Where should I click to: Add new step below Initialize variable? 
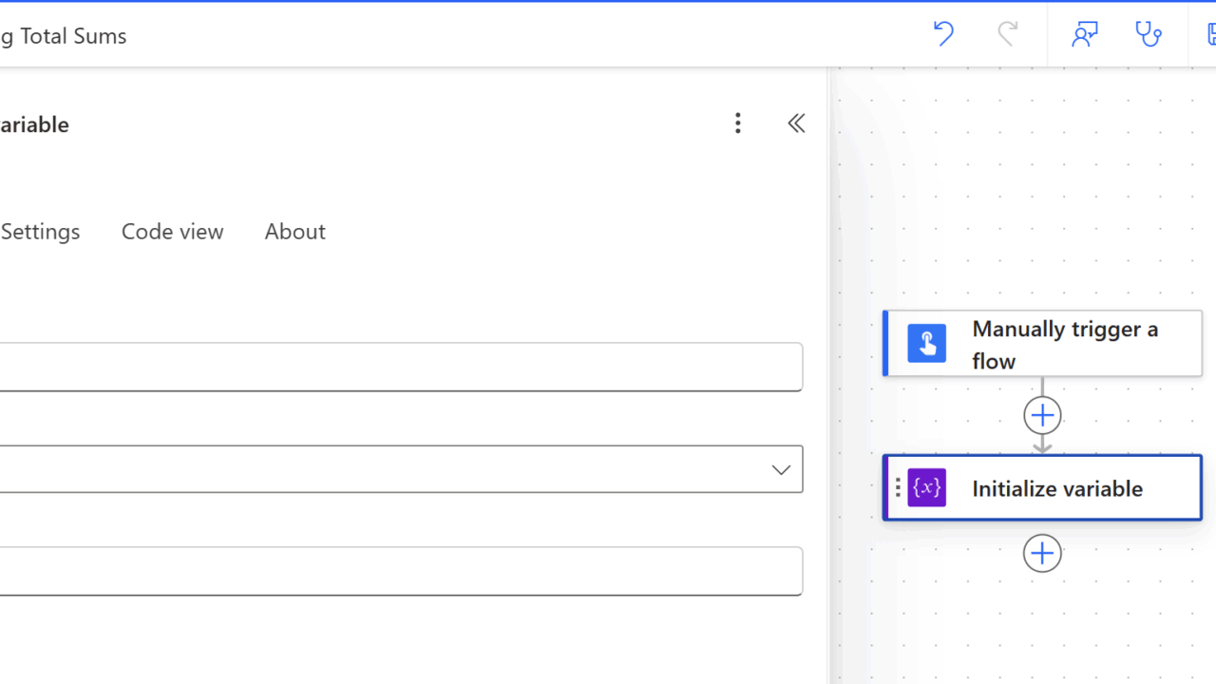tap(1042, 553)
